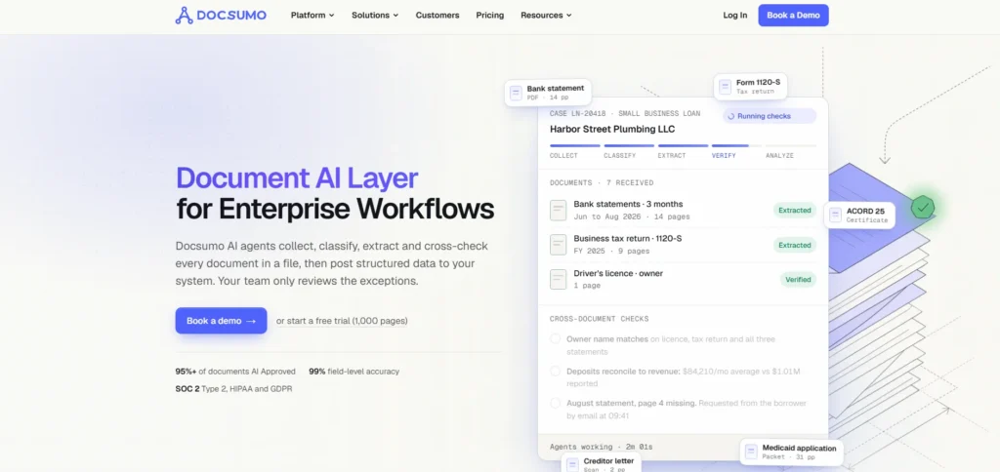Start a free trial (1,000 pages) link
The height and width of the screenshot is (472, 1000).
342,321
